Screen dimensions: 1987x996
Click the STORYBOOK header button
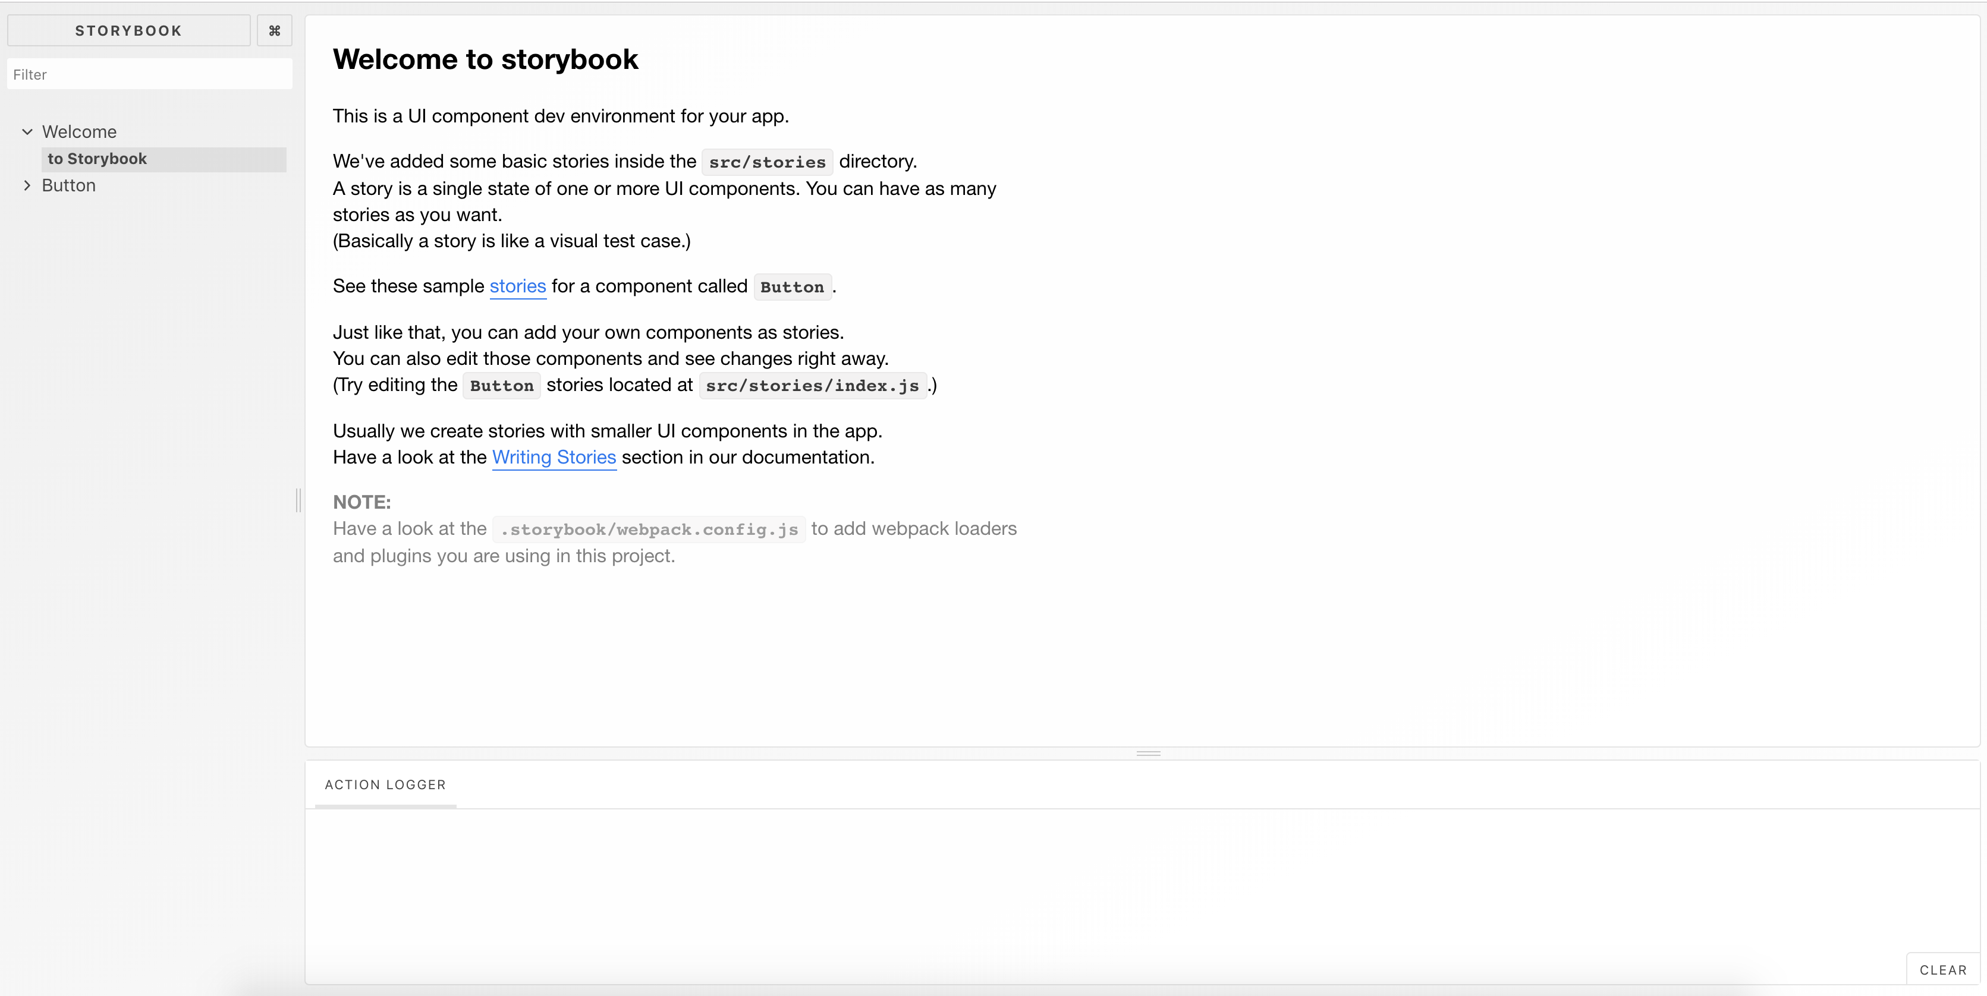click(128, 31)
